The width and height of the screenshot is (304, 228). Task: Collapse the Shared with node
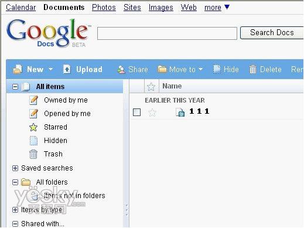15,224
